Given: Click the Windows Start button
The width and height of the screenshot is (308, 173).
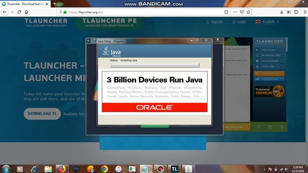Looking at the screenshot, I should (x=6, y=169).
